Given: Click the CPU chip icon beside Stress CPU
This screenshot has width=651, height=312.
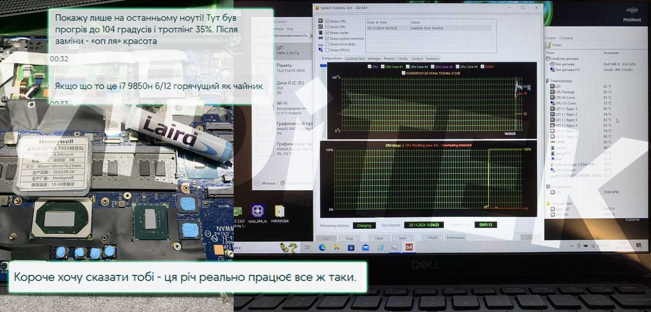Looking at the screenshot, I should click(321, 21).
